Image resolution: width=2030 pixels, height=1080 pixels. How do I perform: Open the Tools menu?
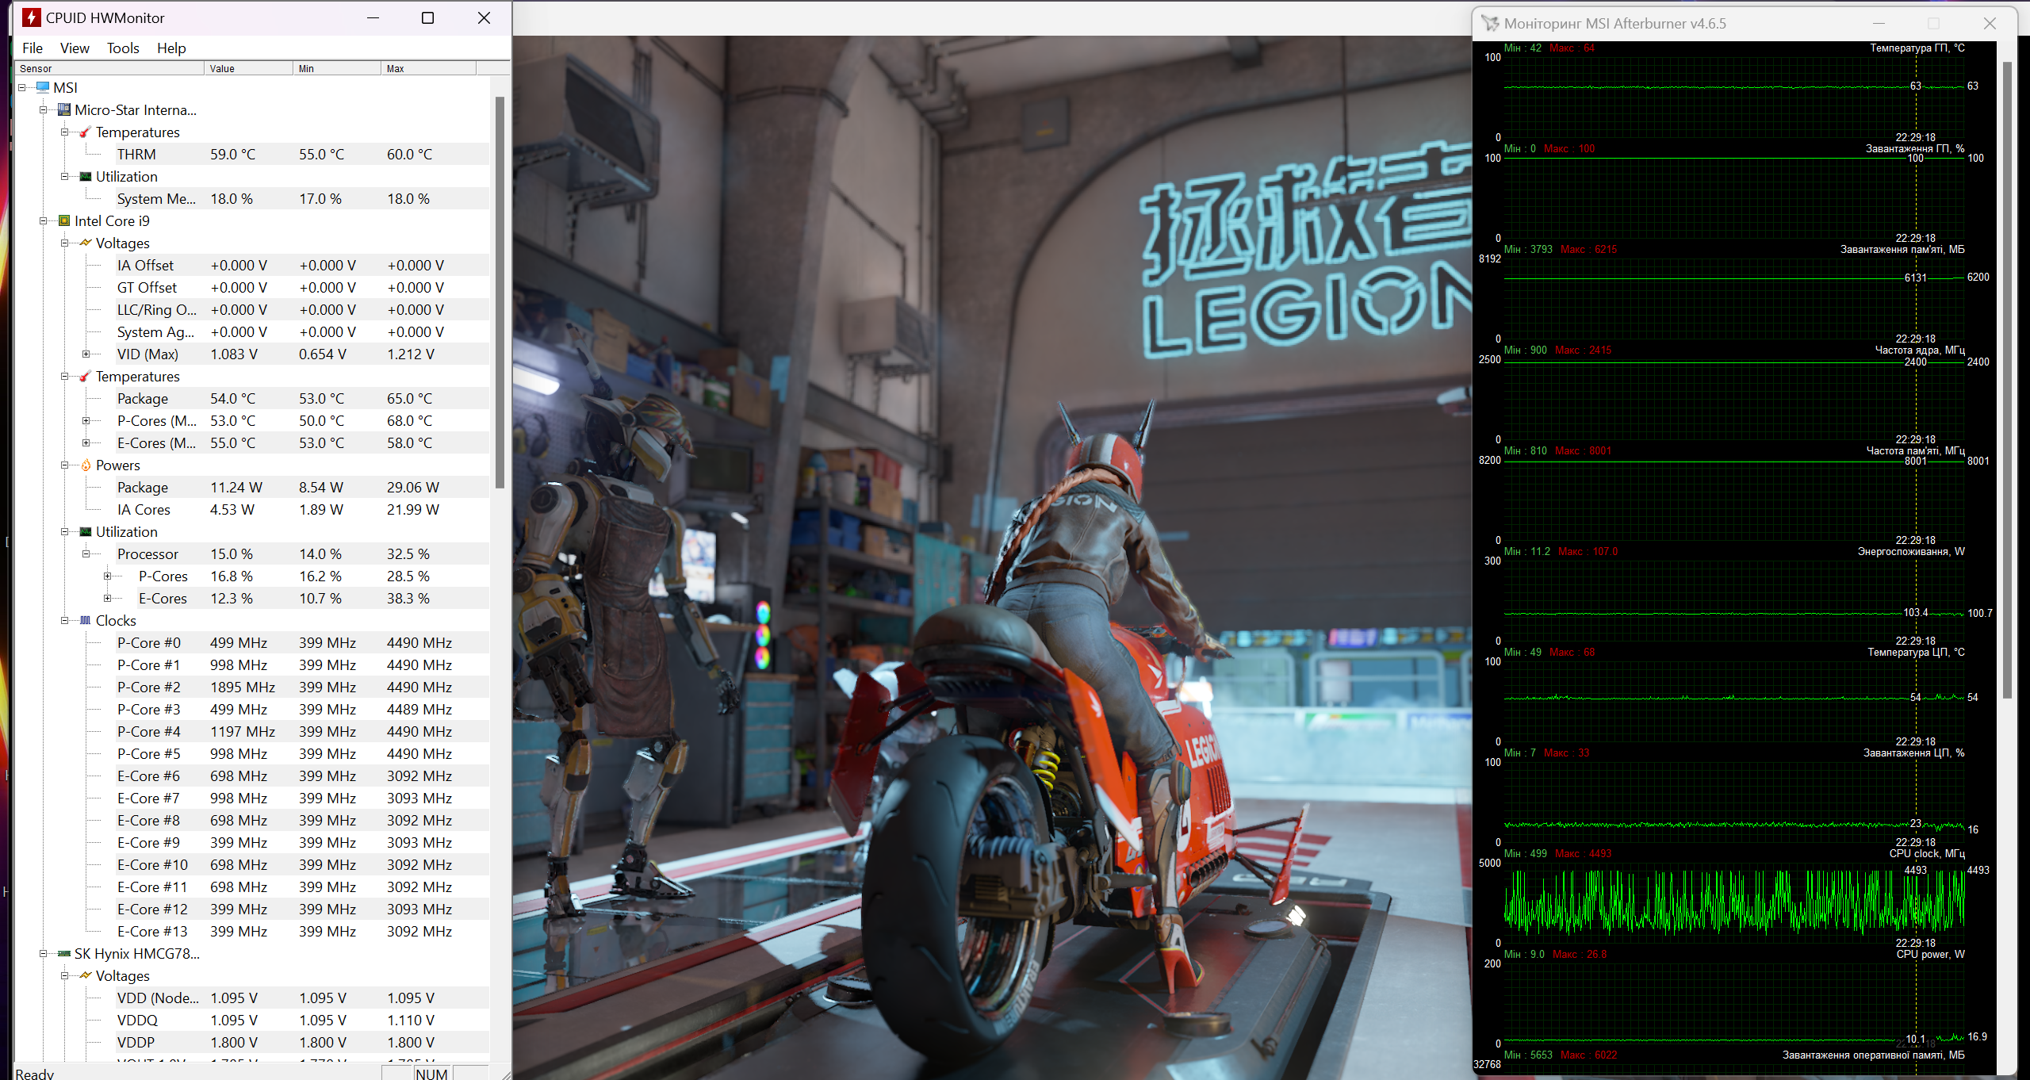click(123, 48)
